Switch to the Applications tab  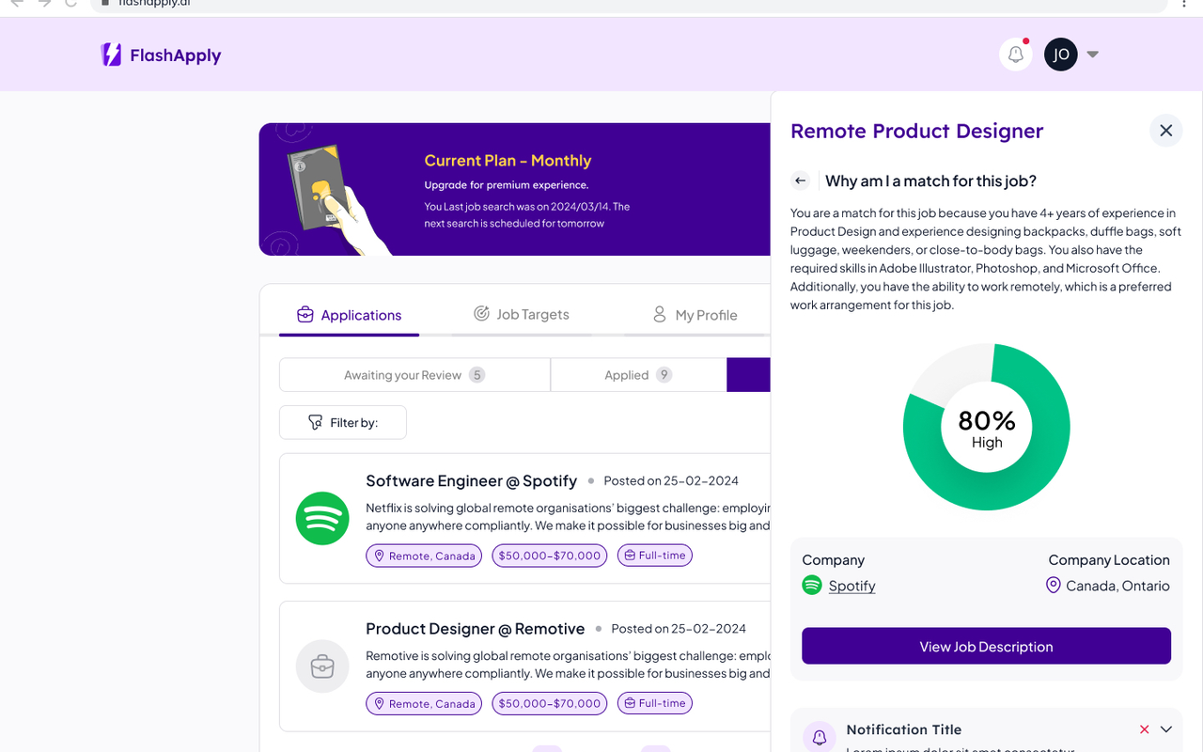tap(349, 315)
